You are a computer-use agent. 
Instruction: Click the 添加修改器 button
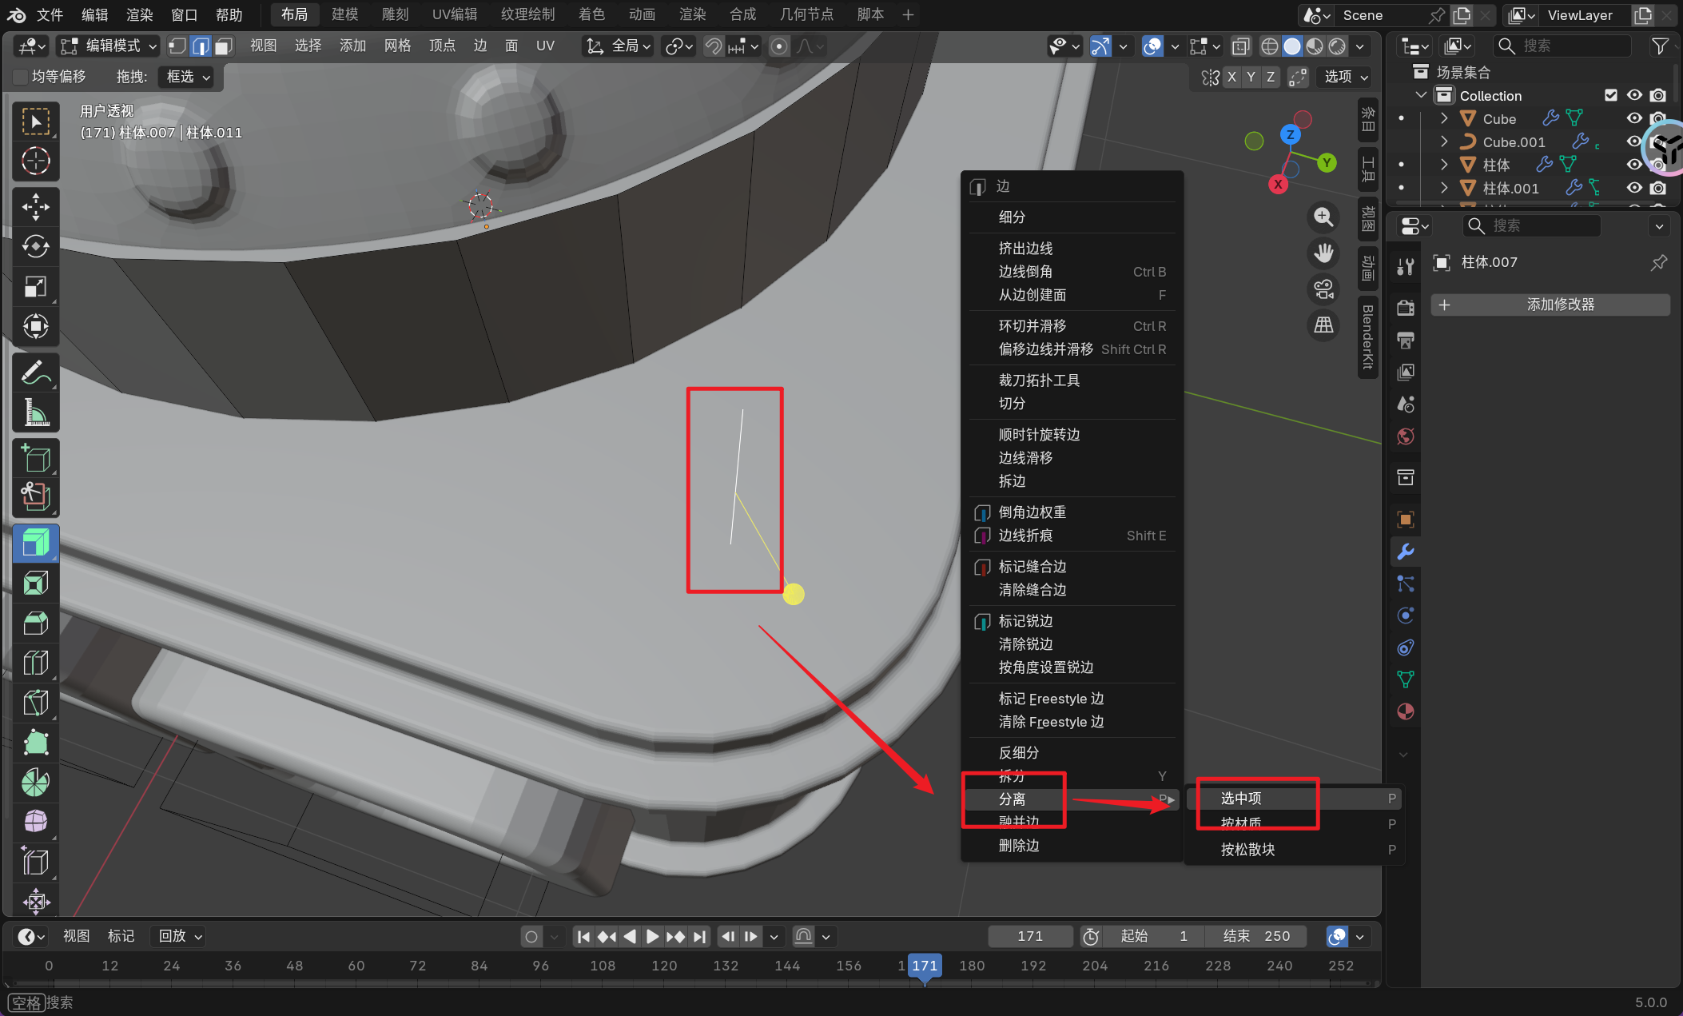(1550, 305)
